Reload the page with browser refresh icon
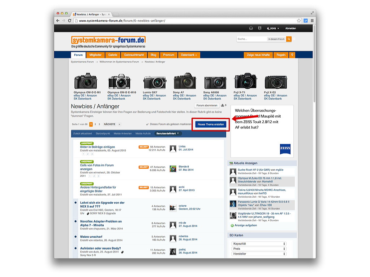The image size is (370, 277). pos(70,21)
